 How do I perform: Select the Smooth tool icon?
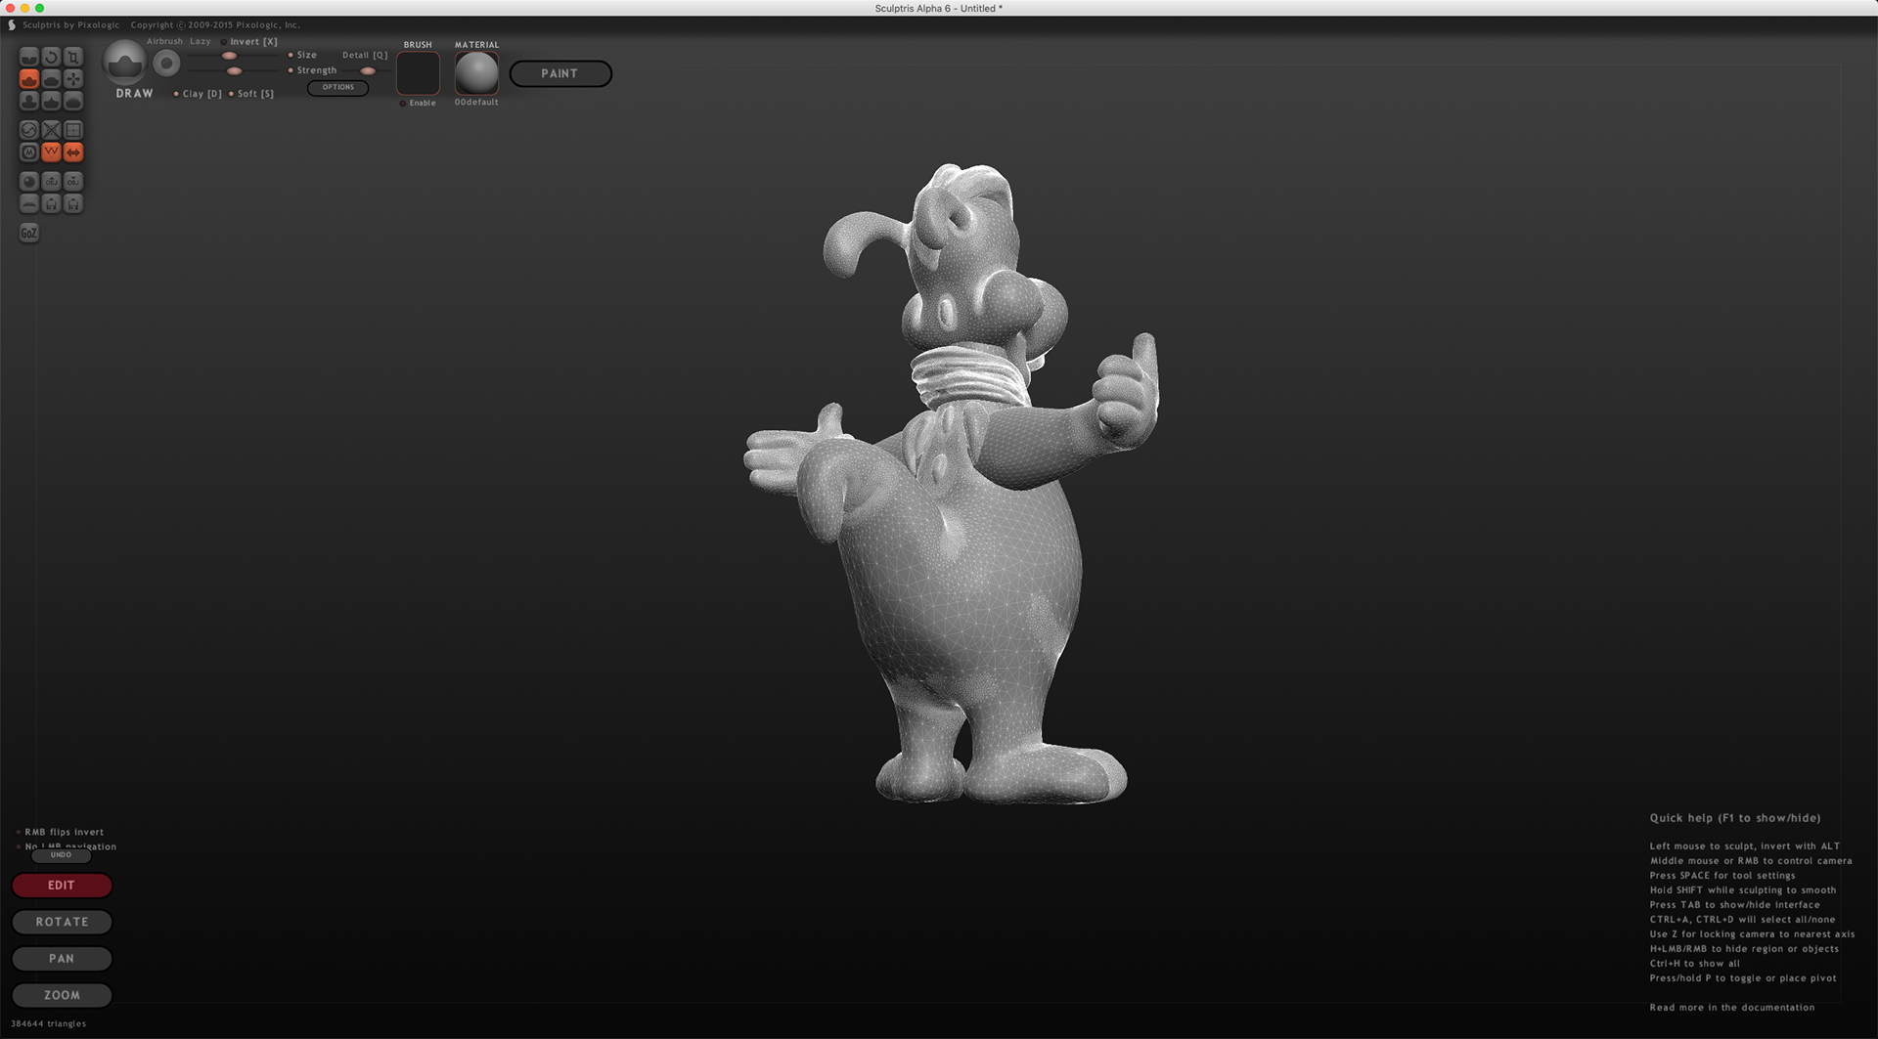point(73,101)
